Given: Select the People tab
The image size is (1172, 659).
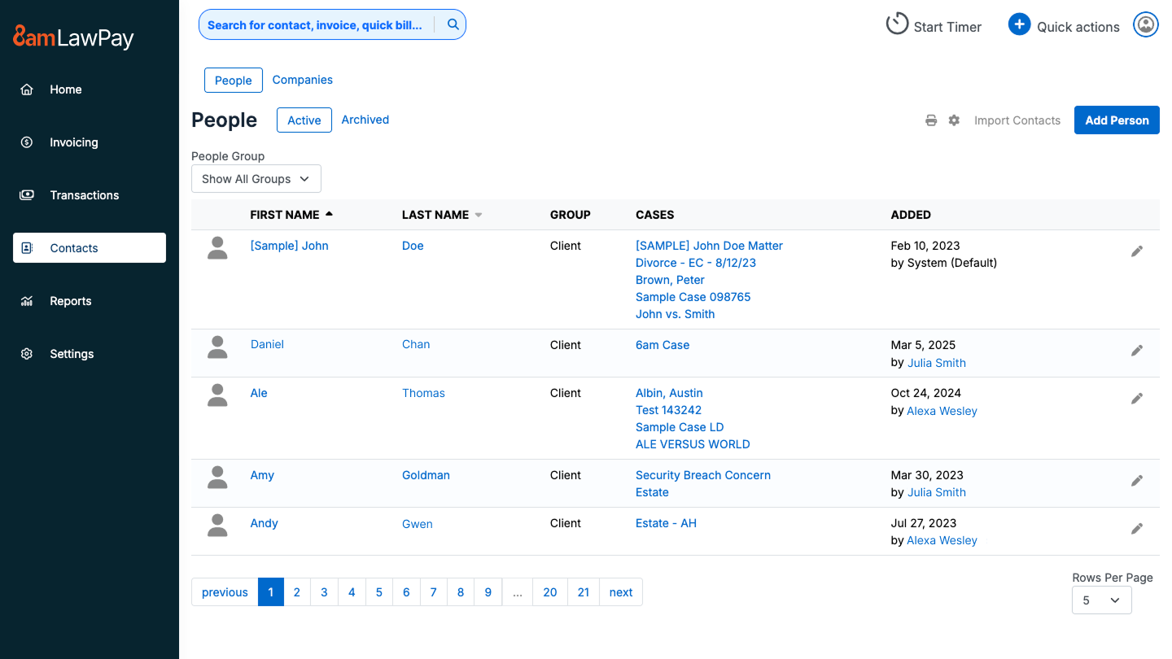Looking at the screenshot, I should click(234, 80).
